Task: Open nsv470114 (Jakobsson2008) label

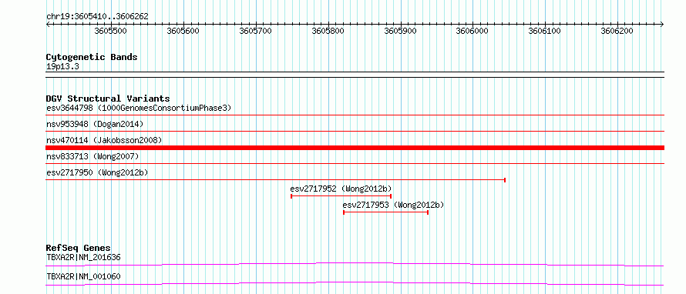Action: tap(104, 140)
